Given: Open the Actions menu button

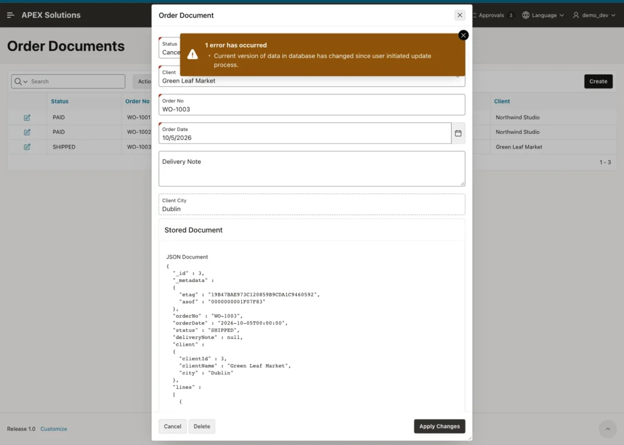Looking at the screenshot, I should (x=143, y=82).
